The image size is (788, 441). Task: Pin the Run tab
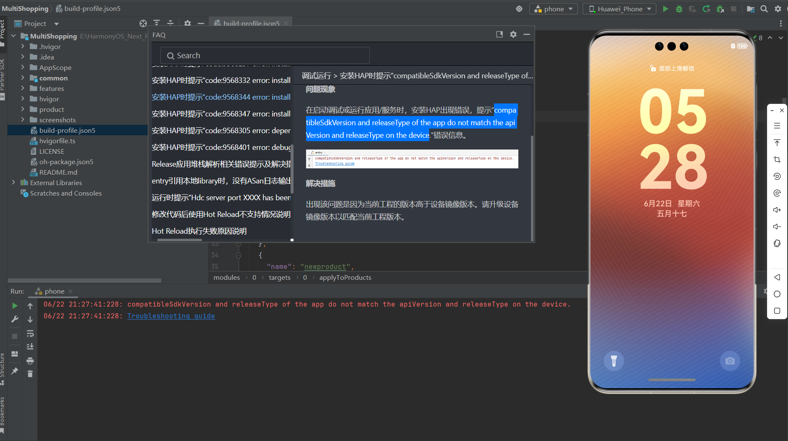point(15,371)
